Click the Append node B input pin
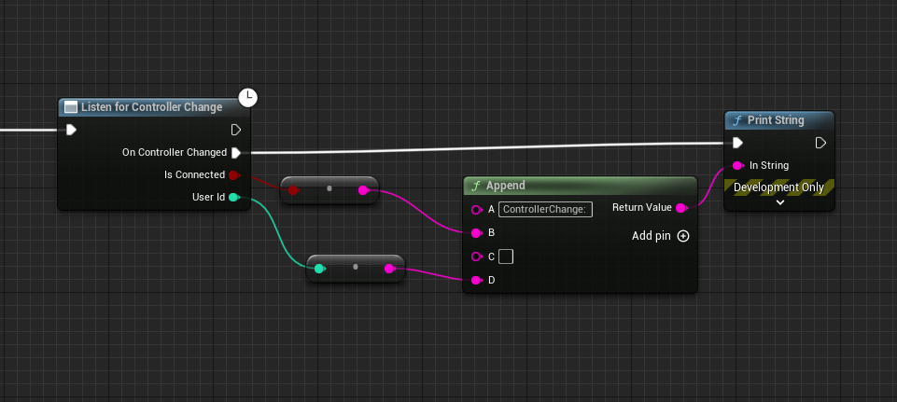Viewport: 897px width, 402px height. 477,232
